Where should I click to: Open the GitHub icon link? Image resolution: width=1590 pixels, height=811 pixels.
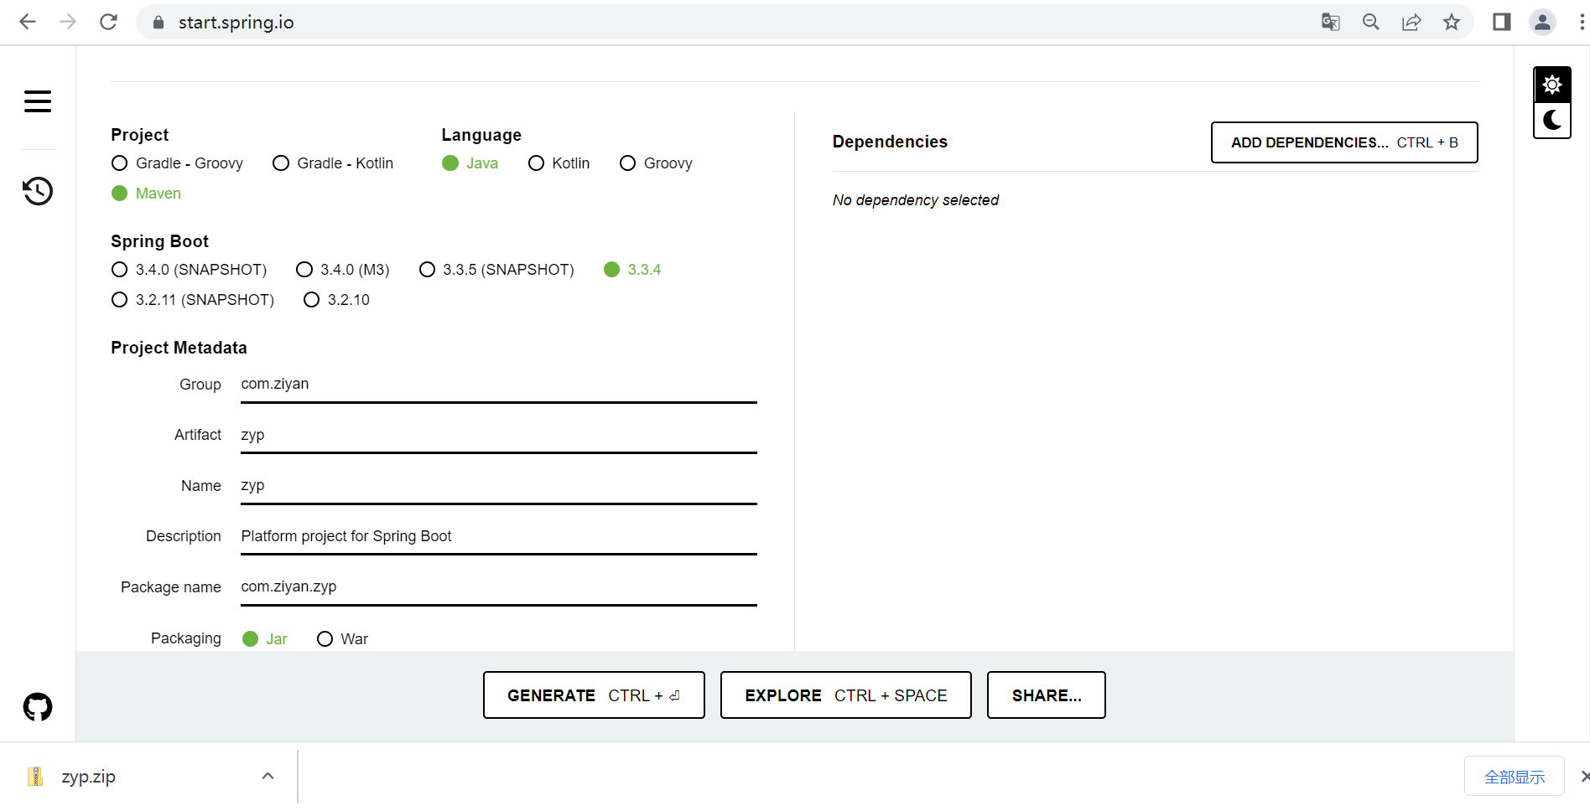tap(38, 707)
